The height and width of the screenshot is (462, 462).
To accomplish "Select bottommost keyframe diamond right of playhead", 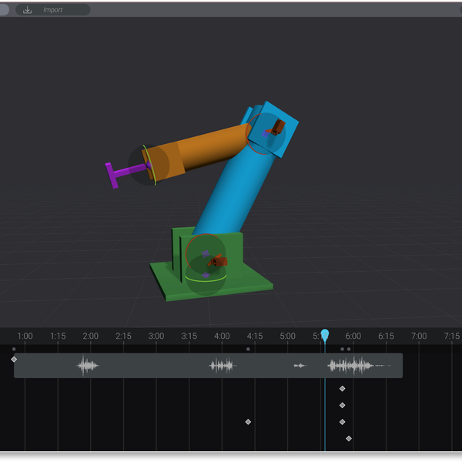I will pyautogui.click(x=349, y=438).
